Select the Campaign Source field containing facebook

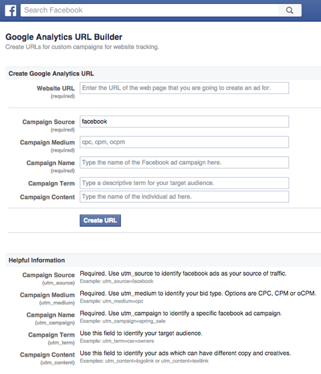coord(184,122)
